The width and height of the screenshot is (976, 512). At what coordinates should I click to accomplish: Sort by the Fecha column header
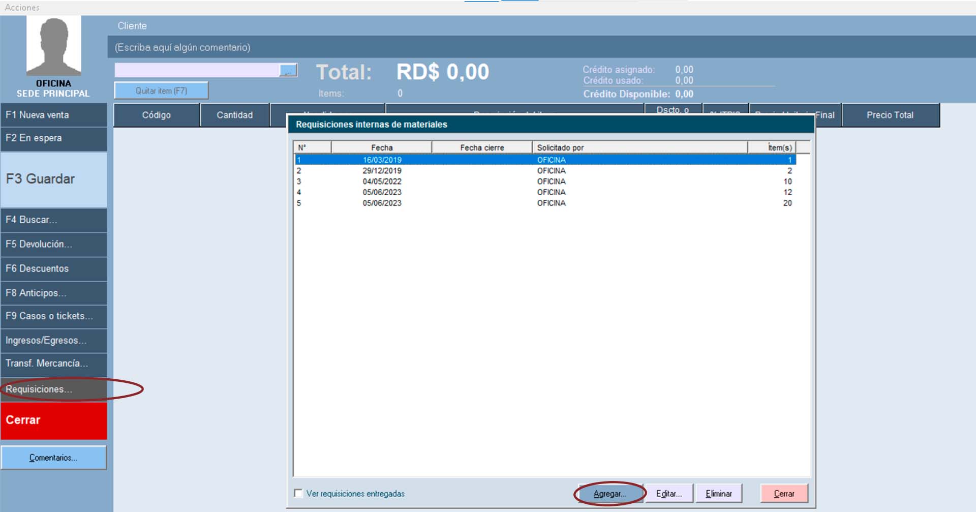point(381,147)
